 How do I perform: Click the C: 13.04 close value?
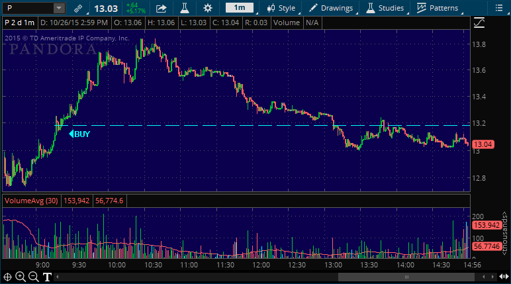226,23
